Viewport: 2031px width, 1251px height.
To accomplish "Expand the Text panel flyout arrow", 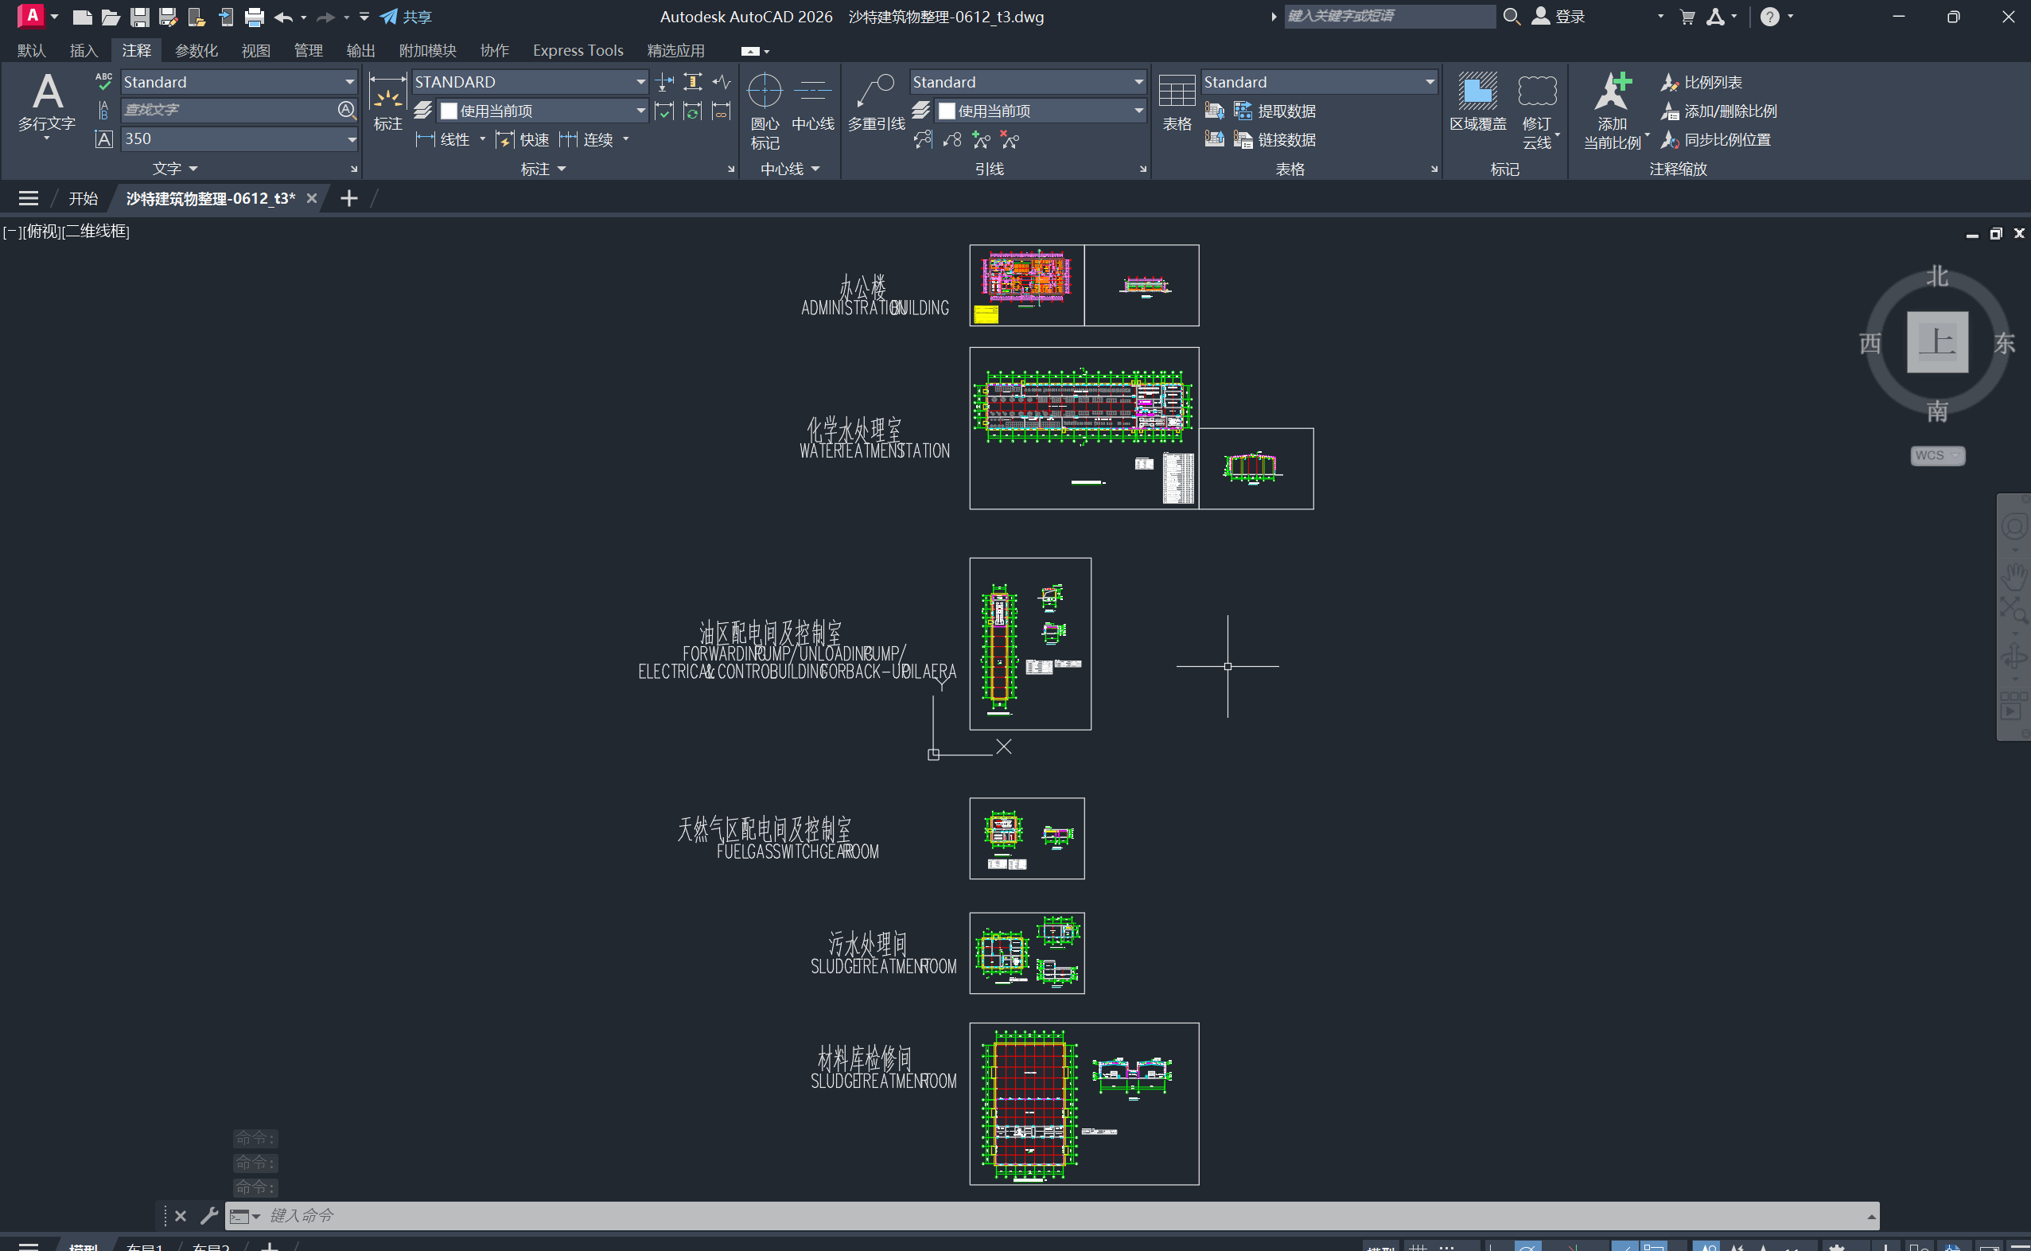I will click(193, 169).
